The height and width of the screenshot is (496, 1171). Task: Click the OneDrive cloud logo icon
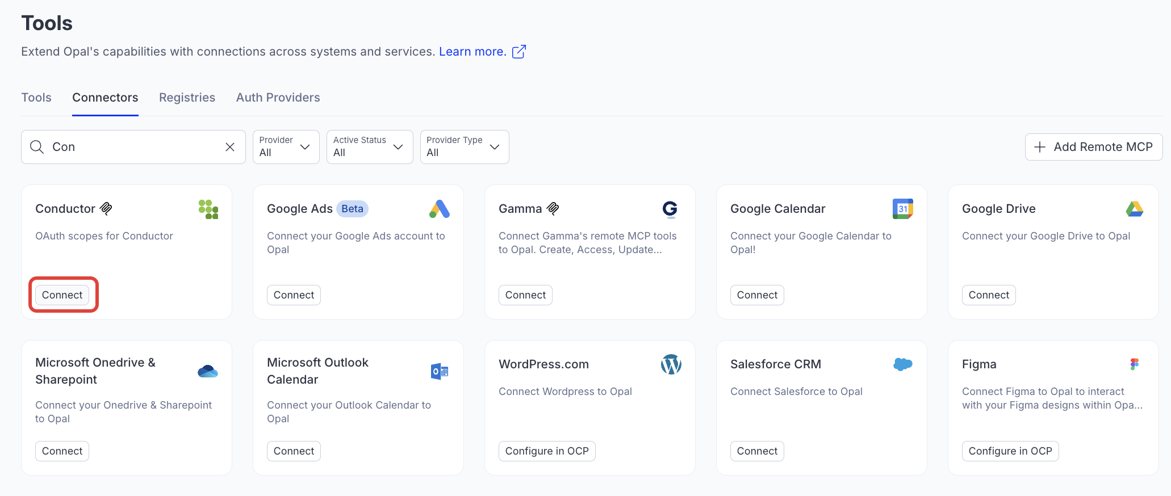(208, 371)
